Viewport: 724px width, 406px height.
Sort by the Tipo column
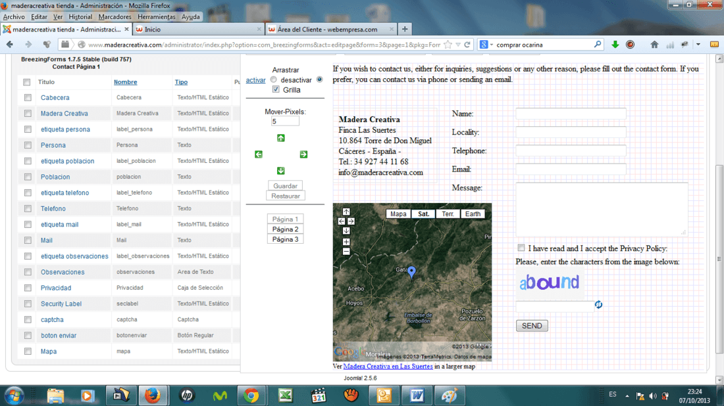coord(181,82)
